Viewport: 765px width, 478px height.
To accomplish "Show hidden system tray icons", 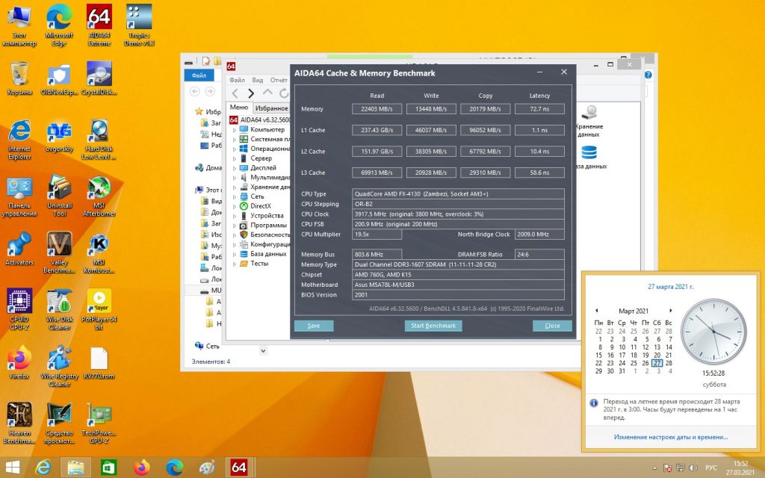I will (654, 468).
